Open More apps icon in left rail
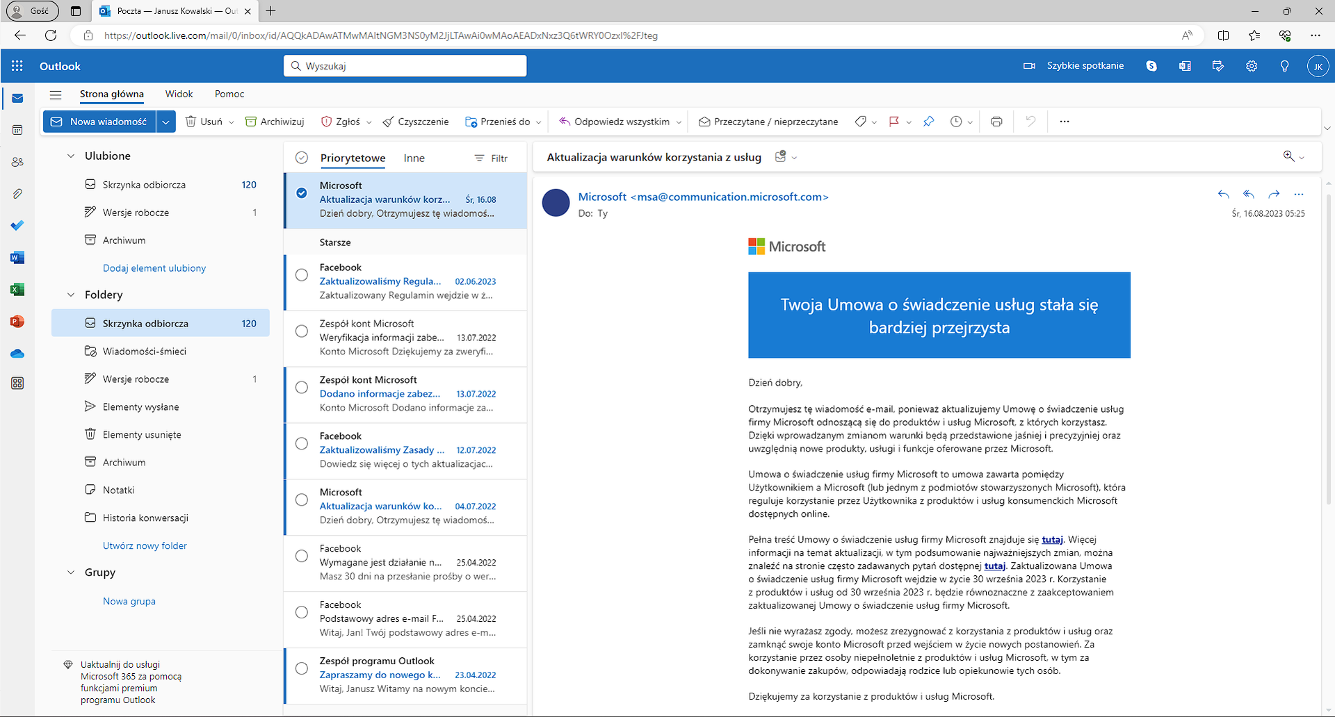 (x=17, y=384)
